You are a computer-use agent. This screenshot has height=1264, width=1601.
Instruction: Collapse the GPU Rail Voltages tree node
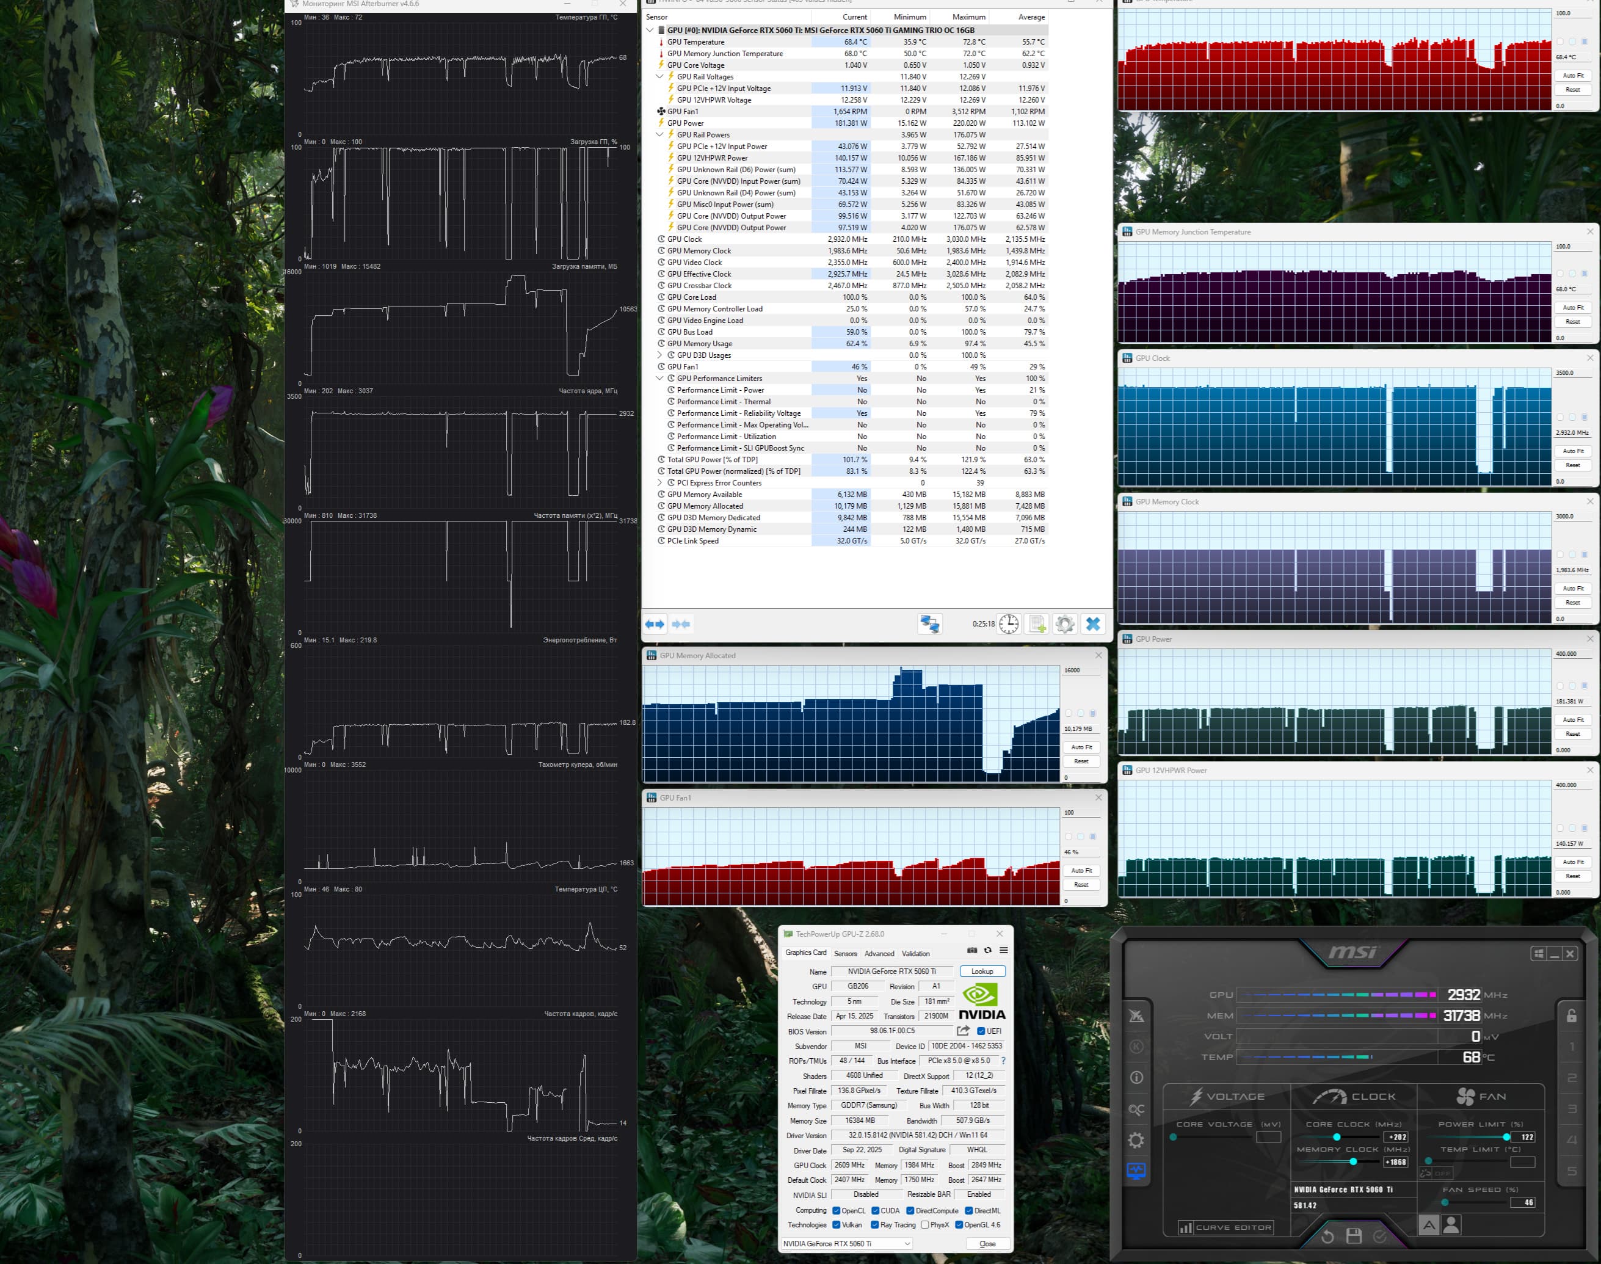point(660,76)
